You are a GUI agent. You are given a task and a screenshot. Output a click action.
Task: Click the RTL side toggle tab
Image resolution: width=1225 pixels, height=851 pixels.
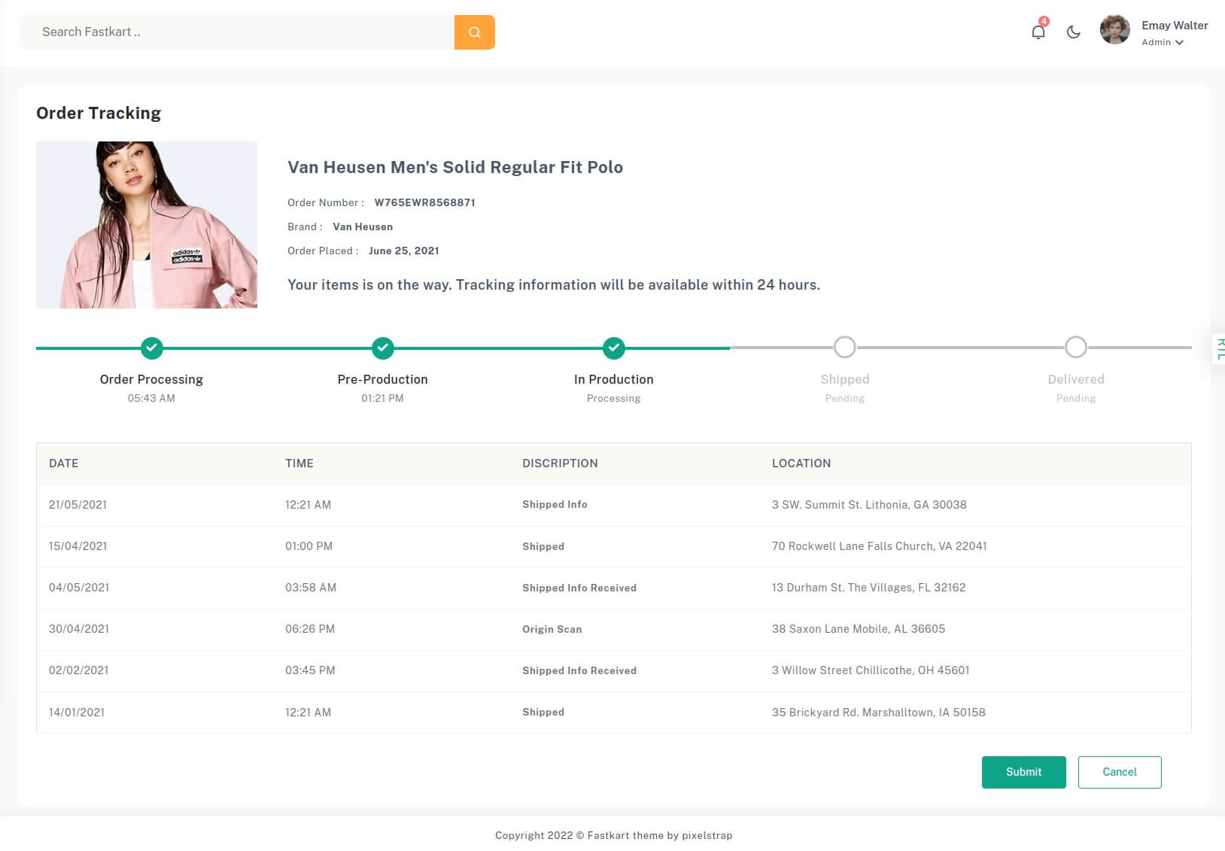[1219, 348]
